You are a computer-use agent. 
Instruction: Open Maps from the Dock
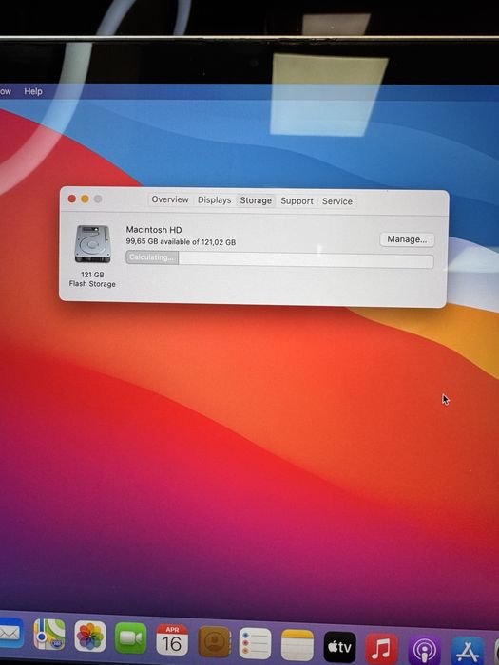coord(49,635)
